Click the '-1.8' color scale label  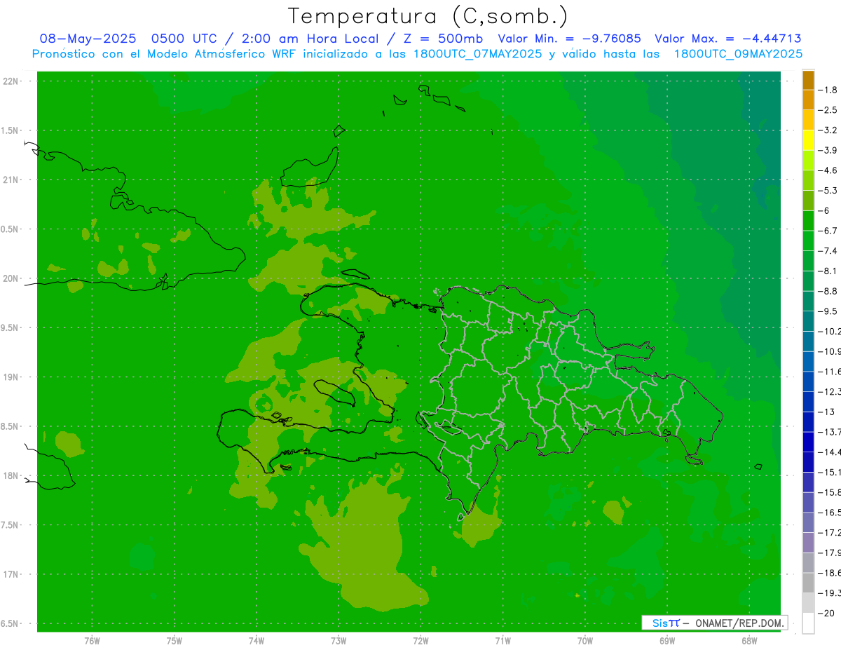(x=828, y=90)
